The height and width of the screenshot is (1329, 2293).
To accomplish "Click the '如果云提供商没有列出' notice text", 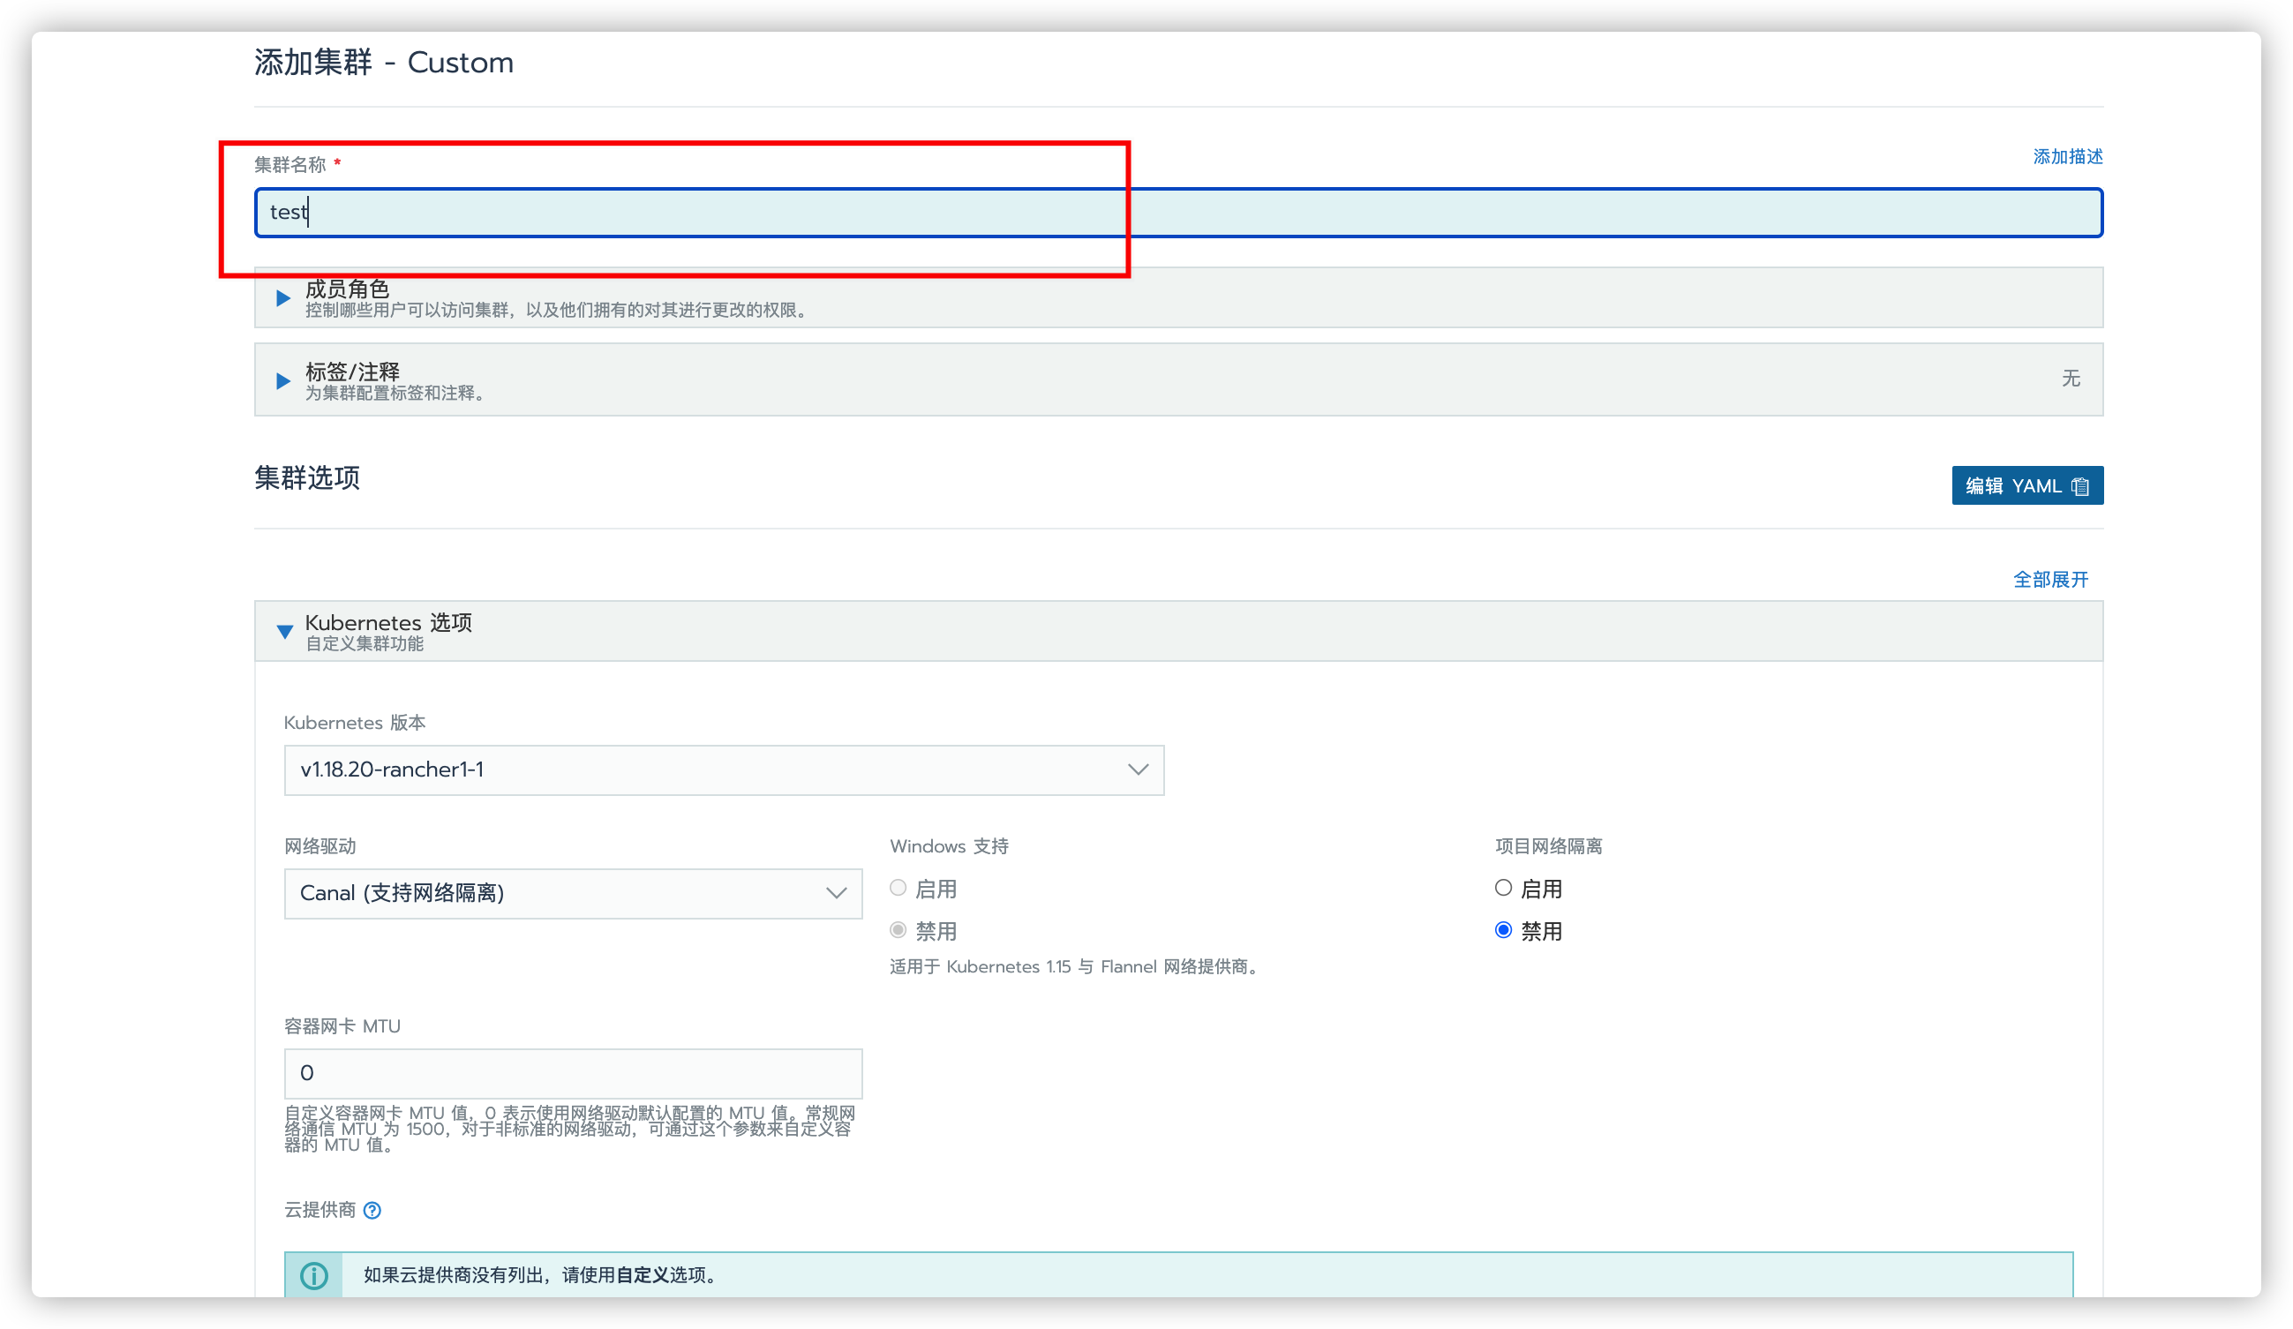I will [x=540, y=1275].
